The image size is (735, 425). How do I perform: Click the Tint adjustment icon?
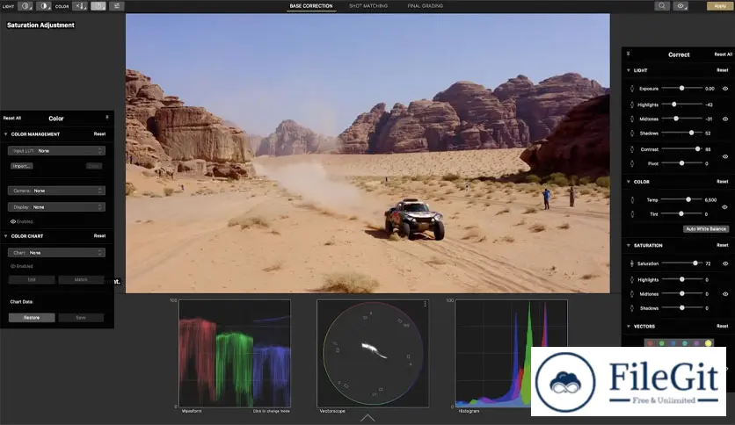(x=632, y=214)
